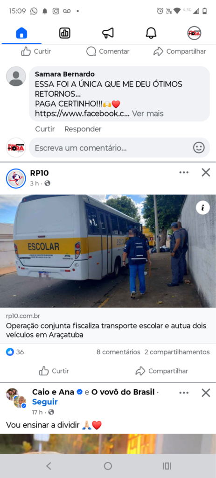The height and width of the screenshot is (478, 216).
Task: Hide the RP10 post with X
Action: (x=206, y=173)
